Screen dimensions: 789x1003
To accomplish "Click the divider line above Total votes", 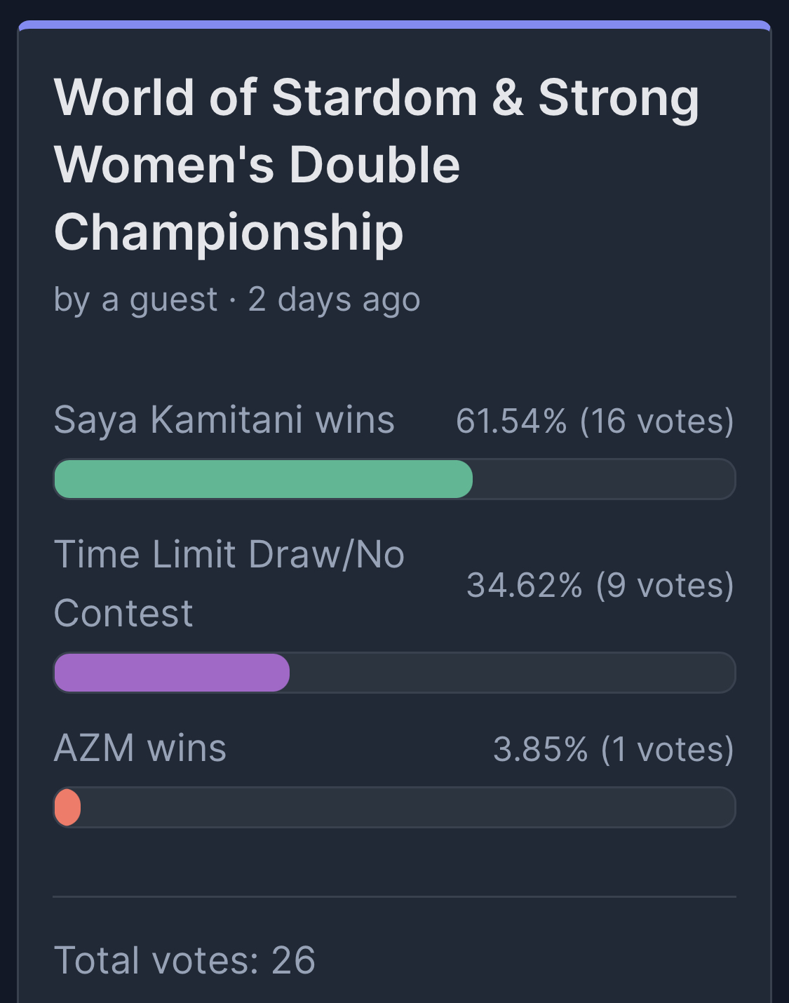I will coord(394,896).
